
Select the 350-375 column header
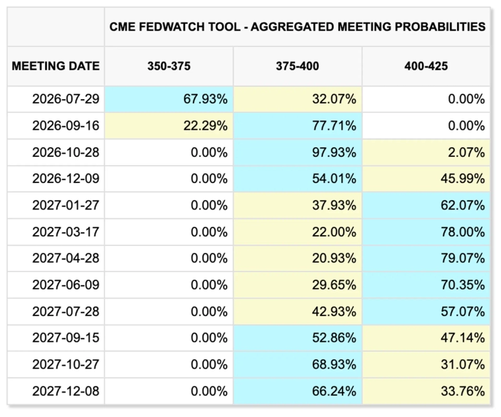[x=168, y=66]
